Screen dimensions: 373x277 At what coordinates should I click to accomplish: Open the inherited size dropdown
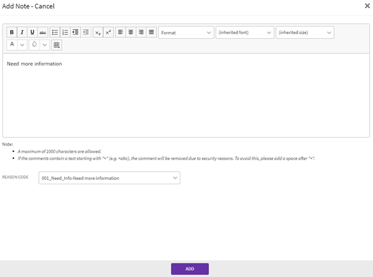tap(304, 32)
